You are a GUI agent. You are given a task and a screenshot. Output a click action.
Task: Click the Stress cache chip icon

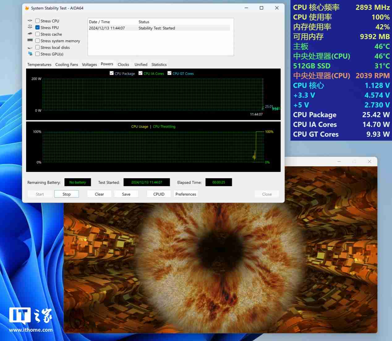point(30,34)
